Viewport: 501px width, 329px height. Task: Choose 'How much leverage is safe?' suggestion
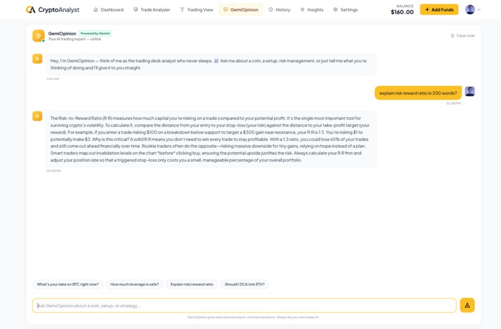(x=134, y=284)
